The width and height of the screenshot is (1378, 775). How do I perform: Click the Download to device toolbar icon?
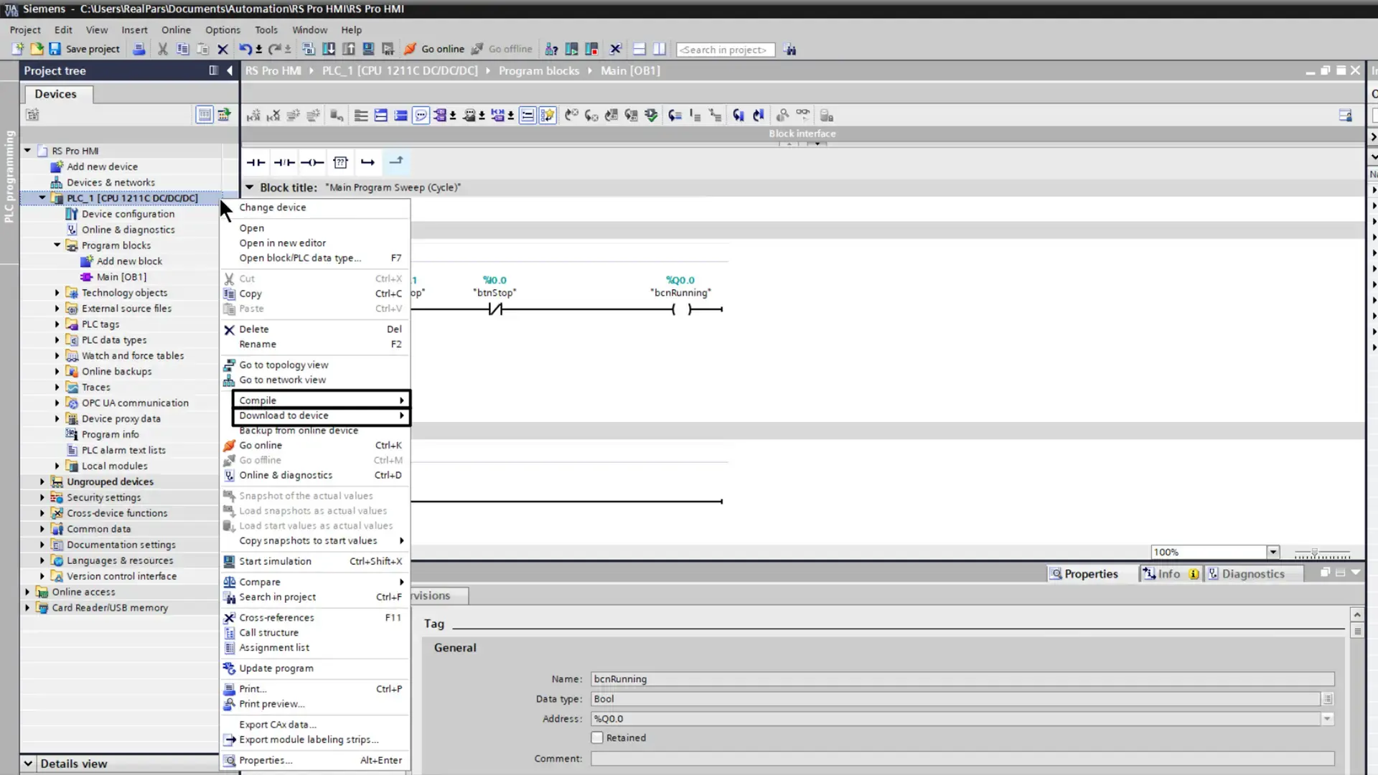tap(329, 49)
